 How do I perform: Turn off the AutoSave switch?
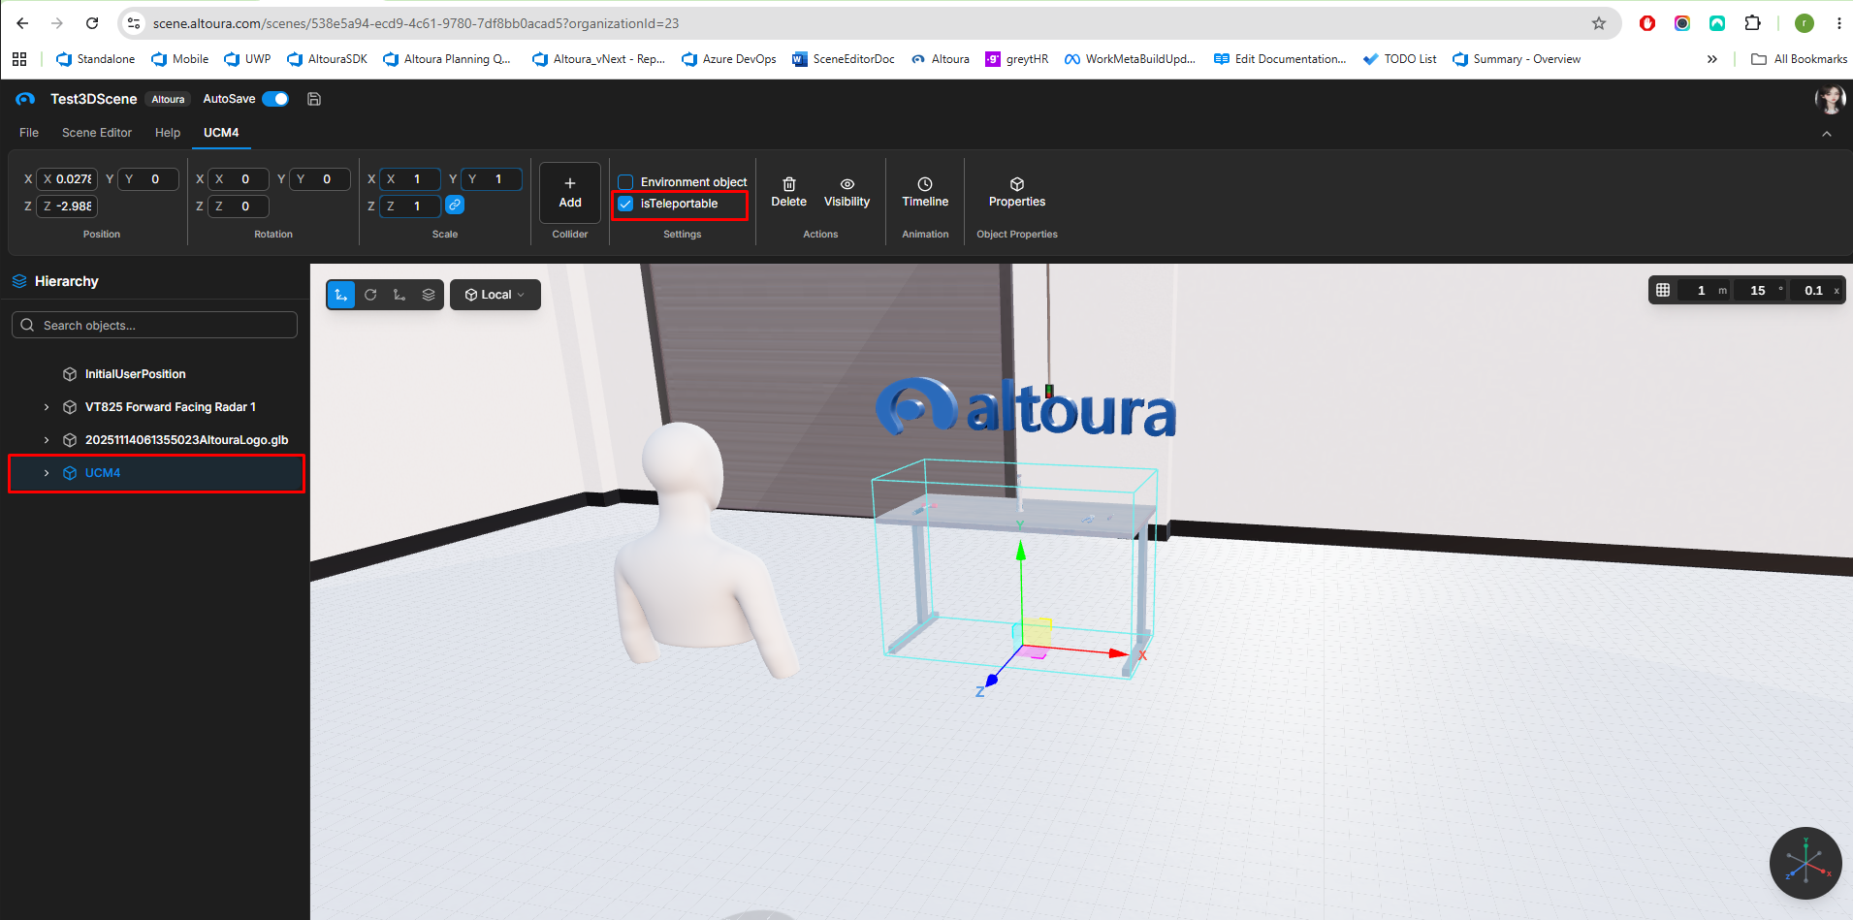(x=275, y=99)
